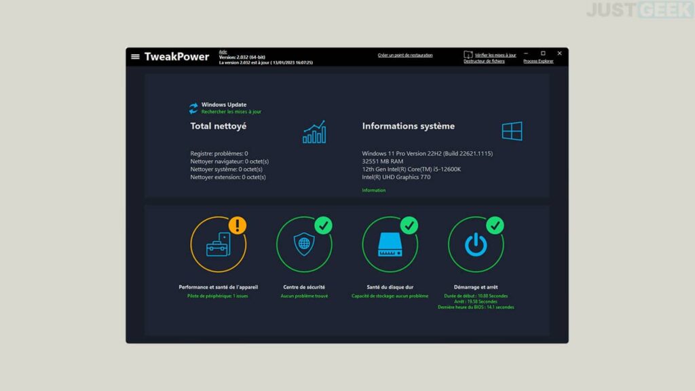Click the 32551 MB RAM line
This screenshot has width=695, height=391.
pyautogui.click(x=383, y=162)
